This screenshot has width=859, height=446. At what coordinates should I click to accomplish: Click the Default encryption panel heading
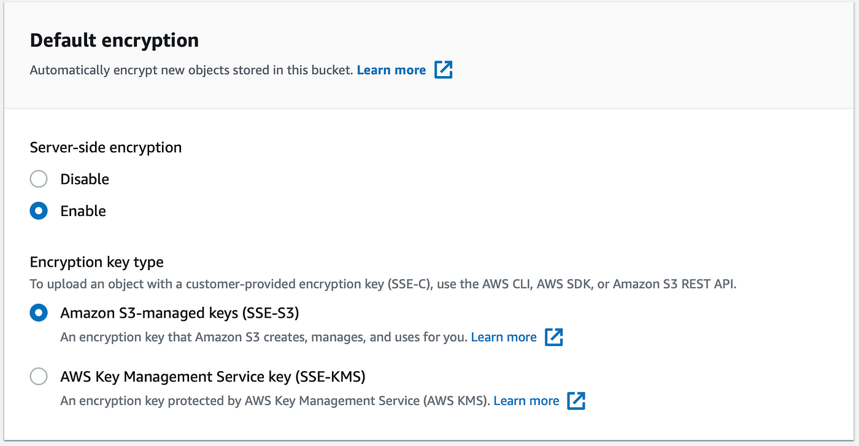pos(114,40)
